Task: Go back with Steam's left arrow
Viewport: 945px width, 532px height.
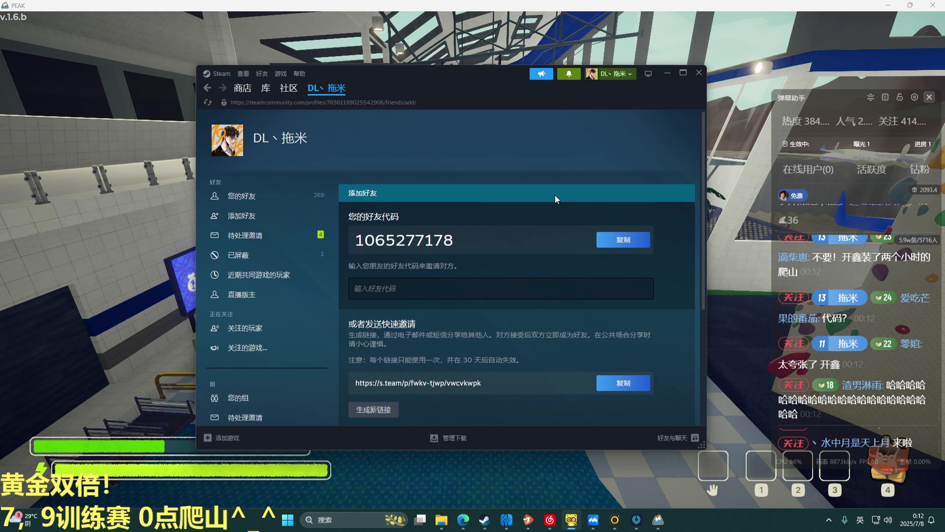Action: coord(207,88)
